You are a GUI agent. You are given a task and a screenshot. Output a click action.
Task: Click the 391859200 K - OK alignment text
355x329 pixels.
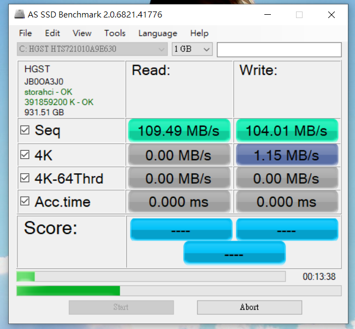(x=59, y=102)
